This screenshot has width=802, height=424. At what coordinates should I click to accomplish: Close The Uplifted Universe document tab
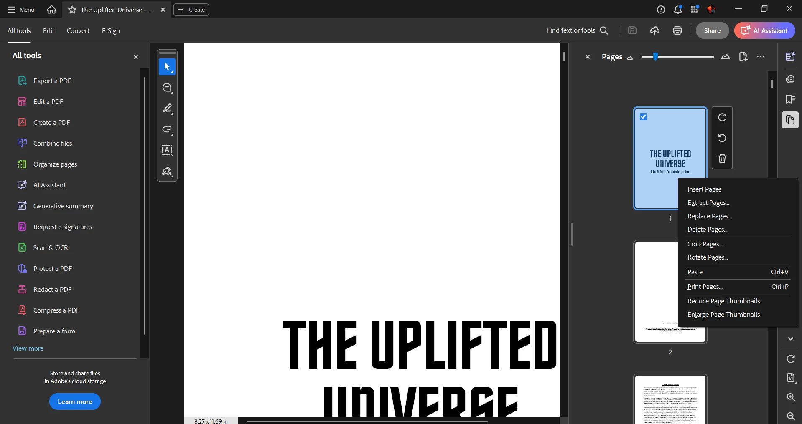(x=163, y=10)
